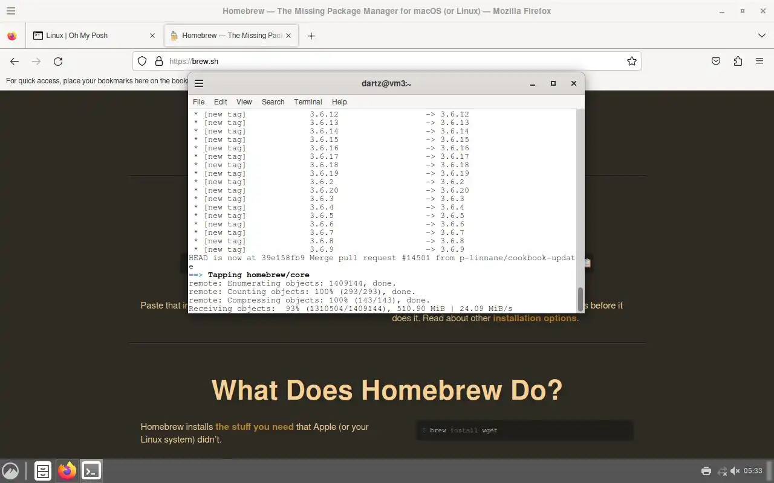Open network connection tray icon
The width and height of the screenshot is (774, 483).
point(721,471)
